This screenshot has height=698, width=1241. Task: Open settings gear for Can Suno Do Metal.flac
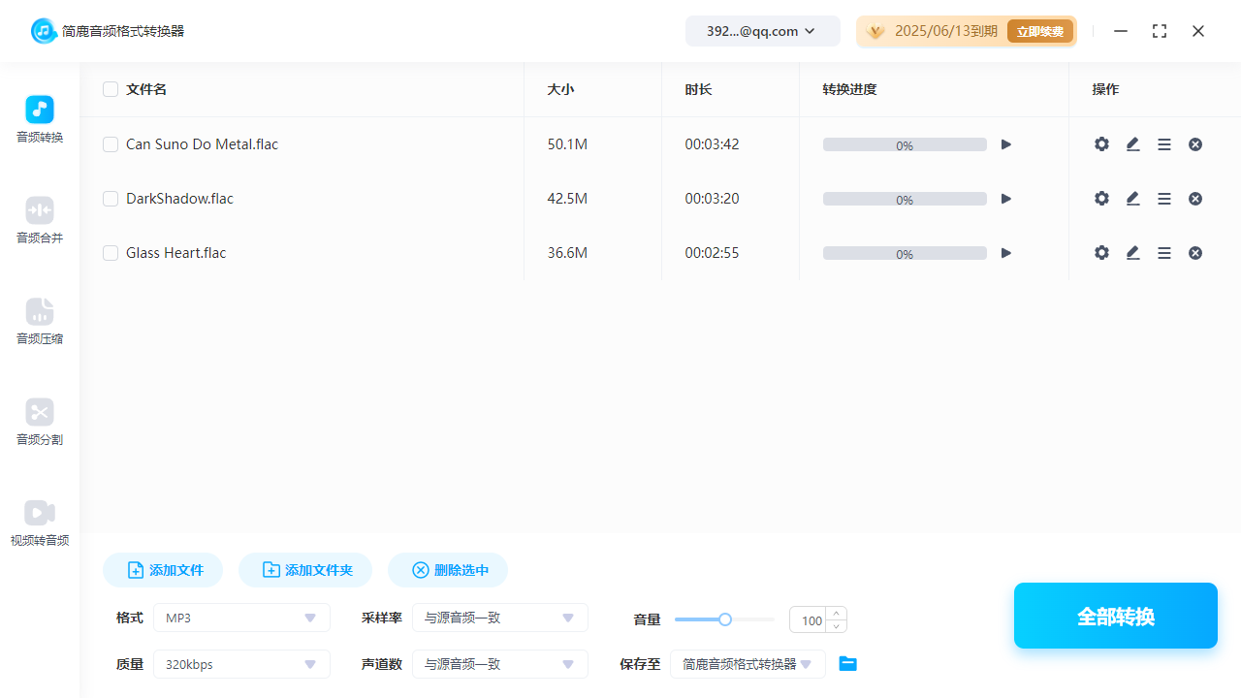(1101, 143)
